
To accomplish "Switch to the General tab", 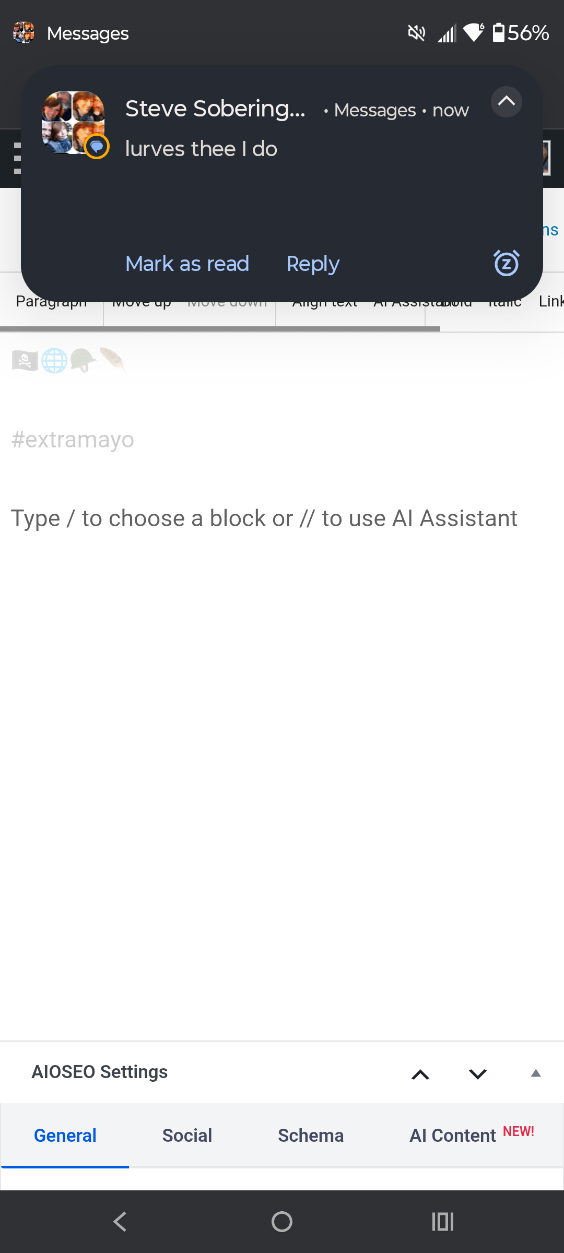I will tap(65, 1136).
